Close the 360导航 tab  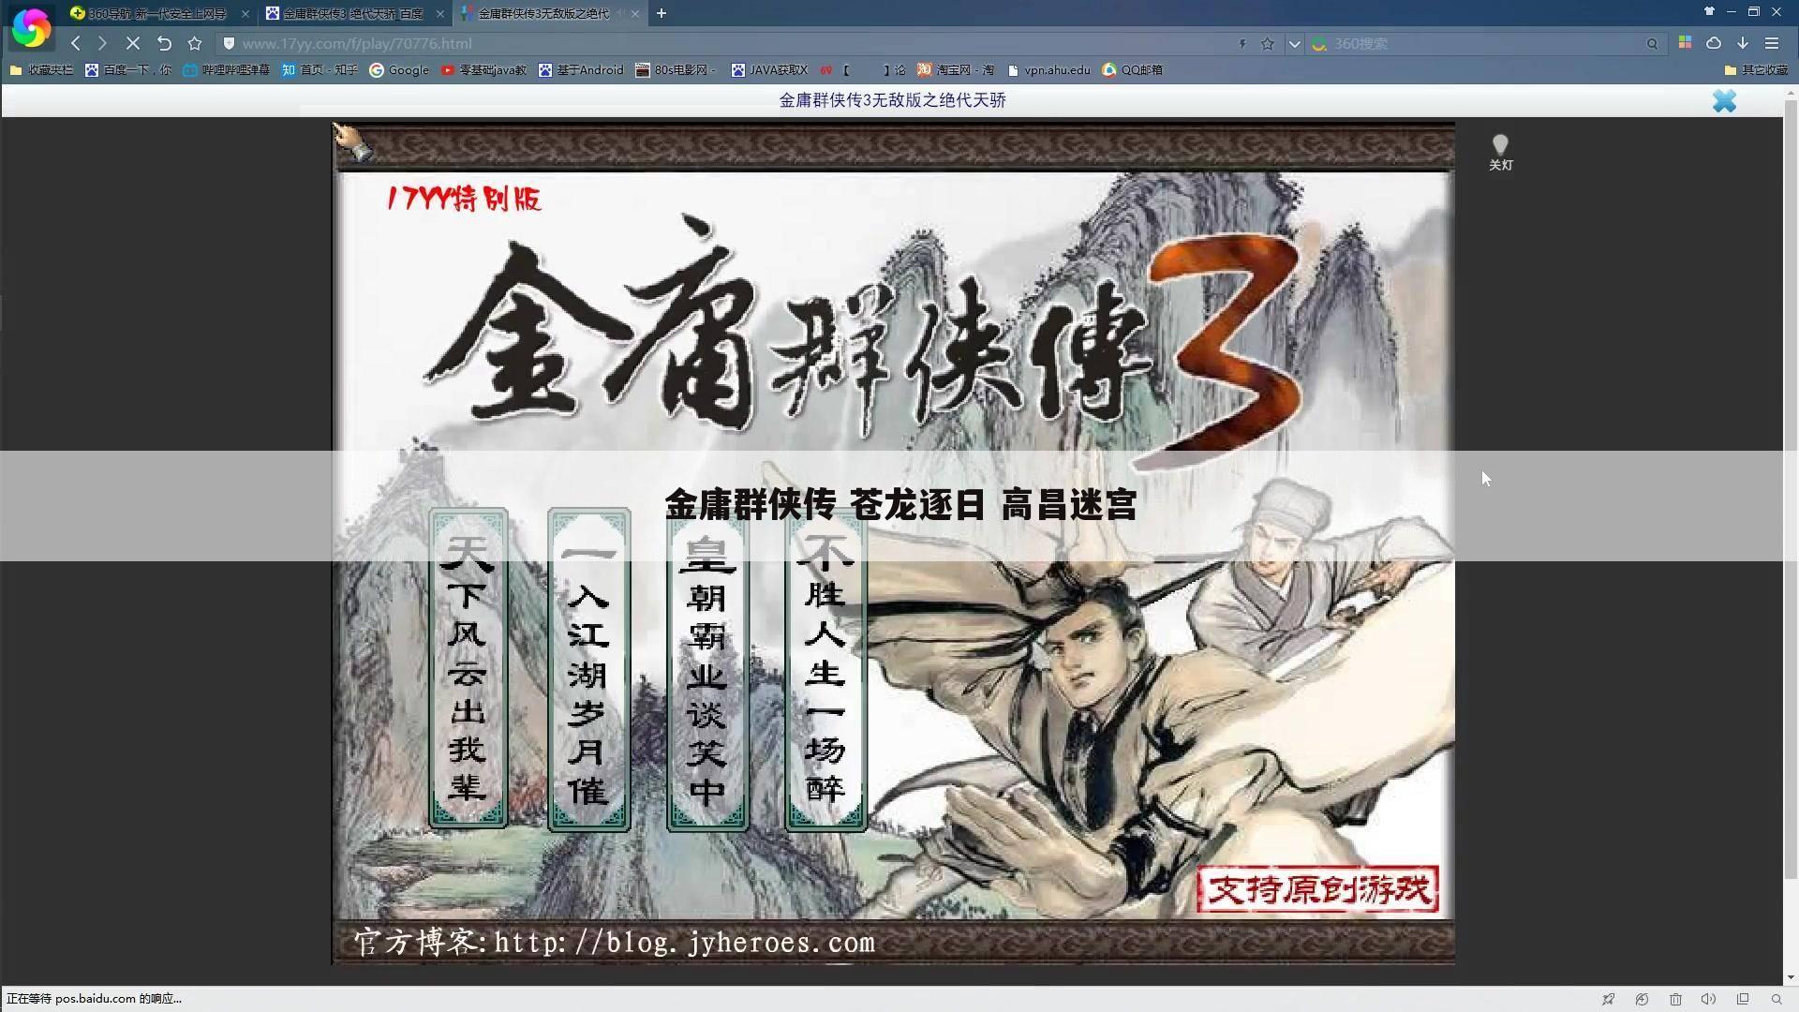pyautogui.click(x=245, y=14)
